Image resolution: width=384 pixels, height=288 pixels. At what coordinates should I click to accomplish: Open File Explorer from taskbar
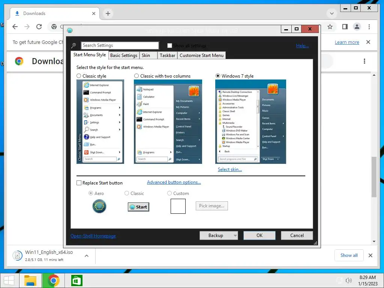click(30, 280)
